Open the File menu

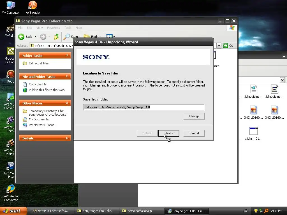click(20, 28)
